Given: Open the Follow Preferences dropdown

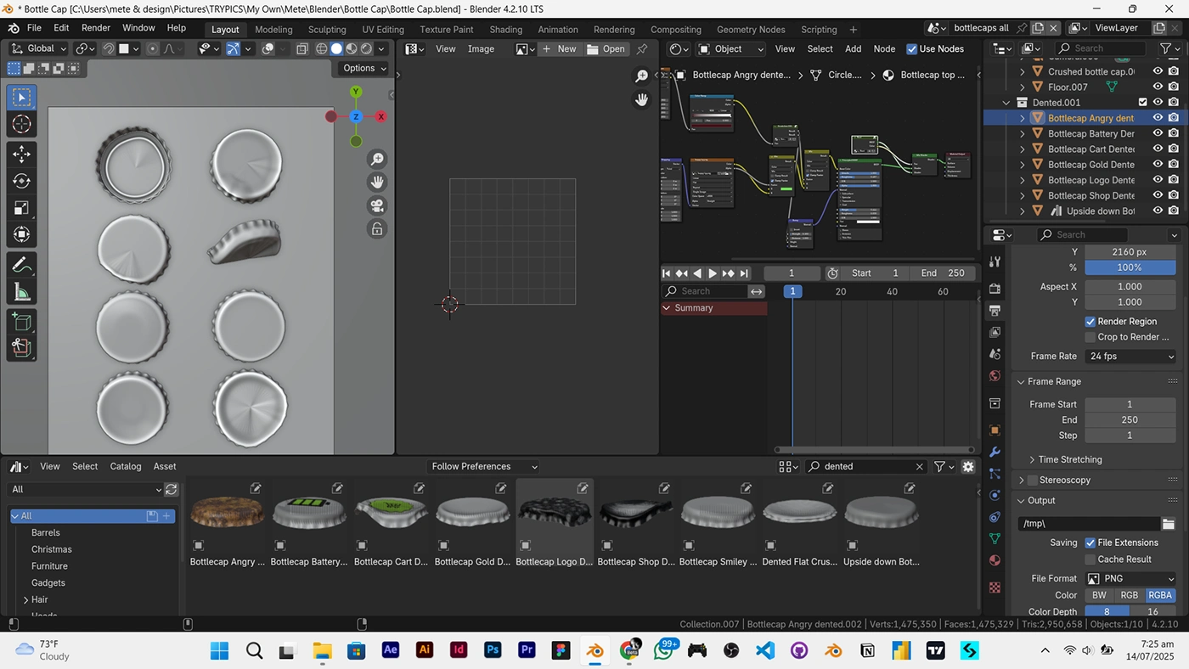Looking at the screenshot, I should [x=483, y=466].
